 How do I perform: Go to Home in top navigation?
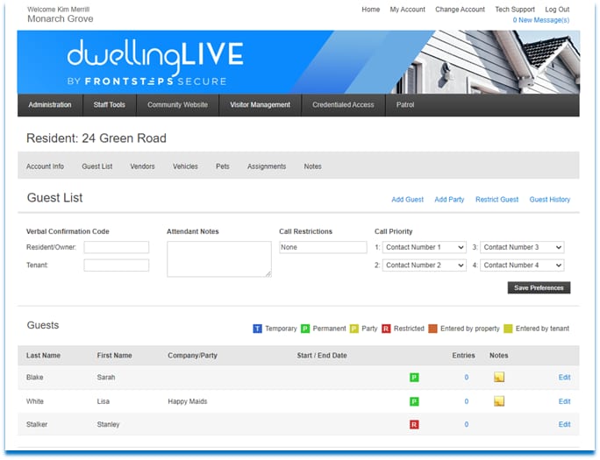pyautogui.click(x=371, y=10)
